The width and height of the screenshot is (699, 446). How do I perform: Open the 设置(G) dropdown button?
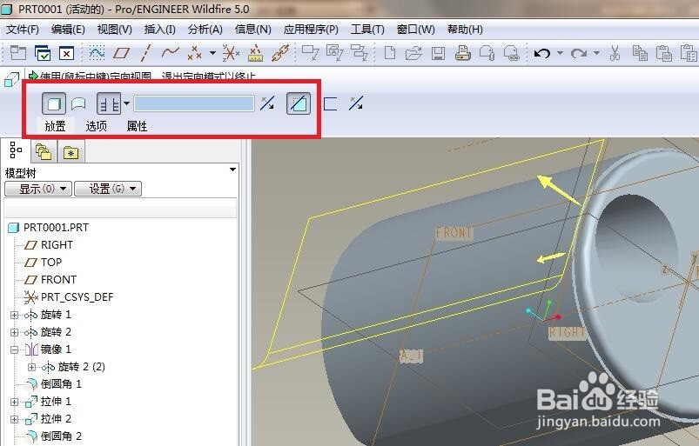[108, 189]
